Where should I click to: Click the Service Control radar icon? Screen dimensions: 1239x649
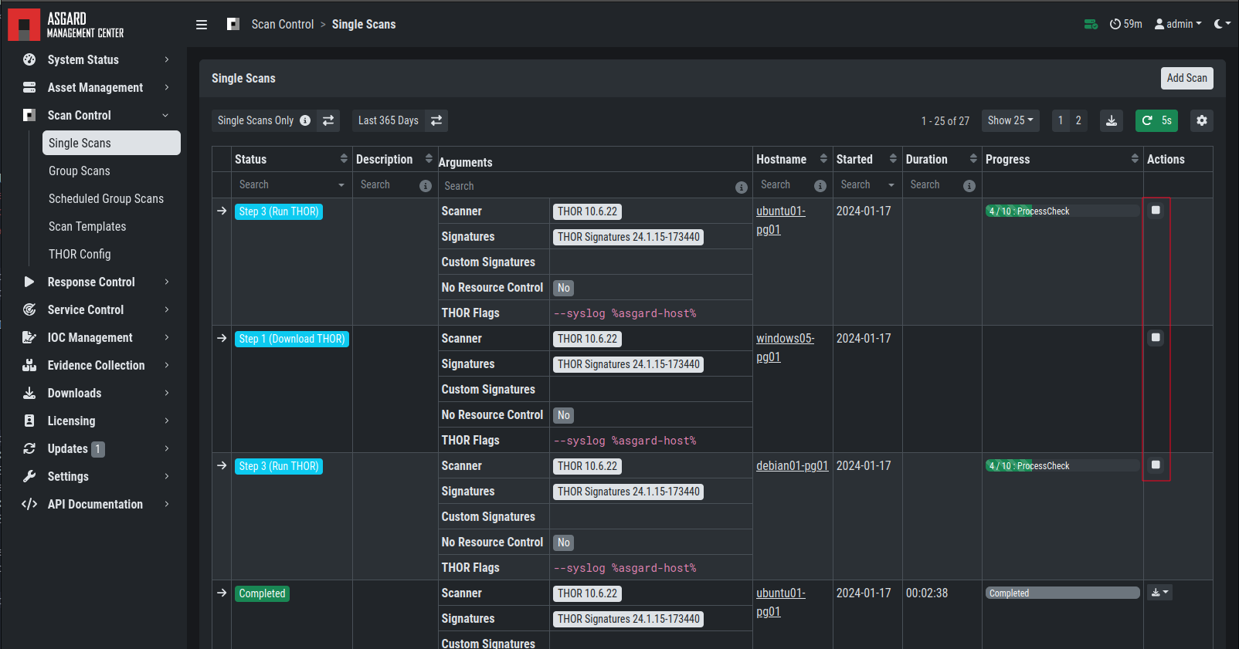(x=29, y=309)
